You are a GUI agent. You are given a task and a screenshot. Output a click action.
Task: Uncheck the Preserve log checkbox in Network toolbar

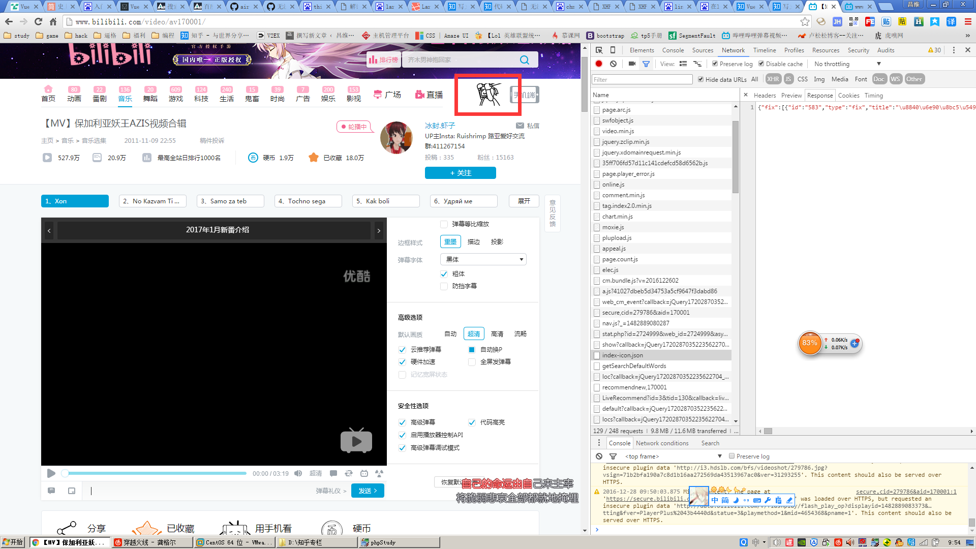(x=715, y=64)
